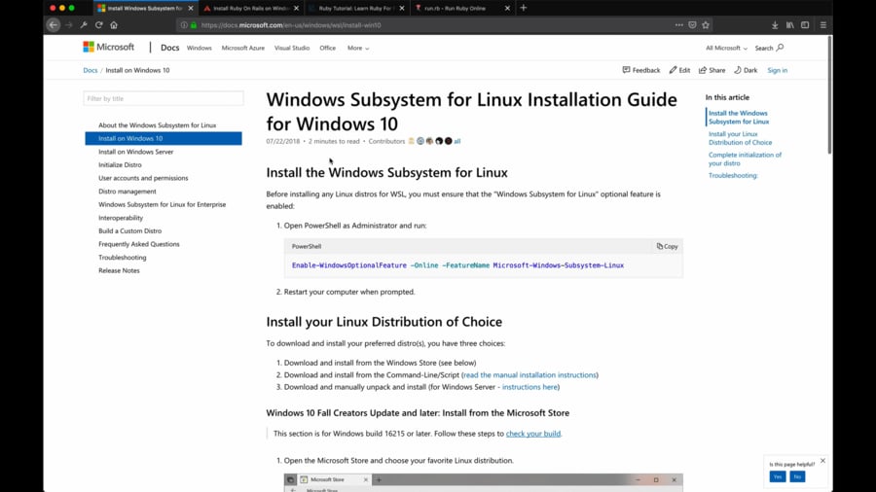Screen dimensions: 876x492
Task: Click the secure padlock icon
Action: point(194,25)
